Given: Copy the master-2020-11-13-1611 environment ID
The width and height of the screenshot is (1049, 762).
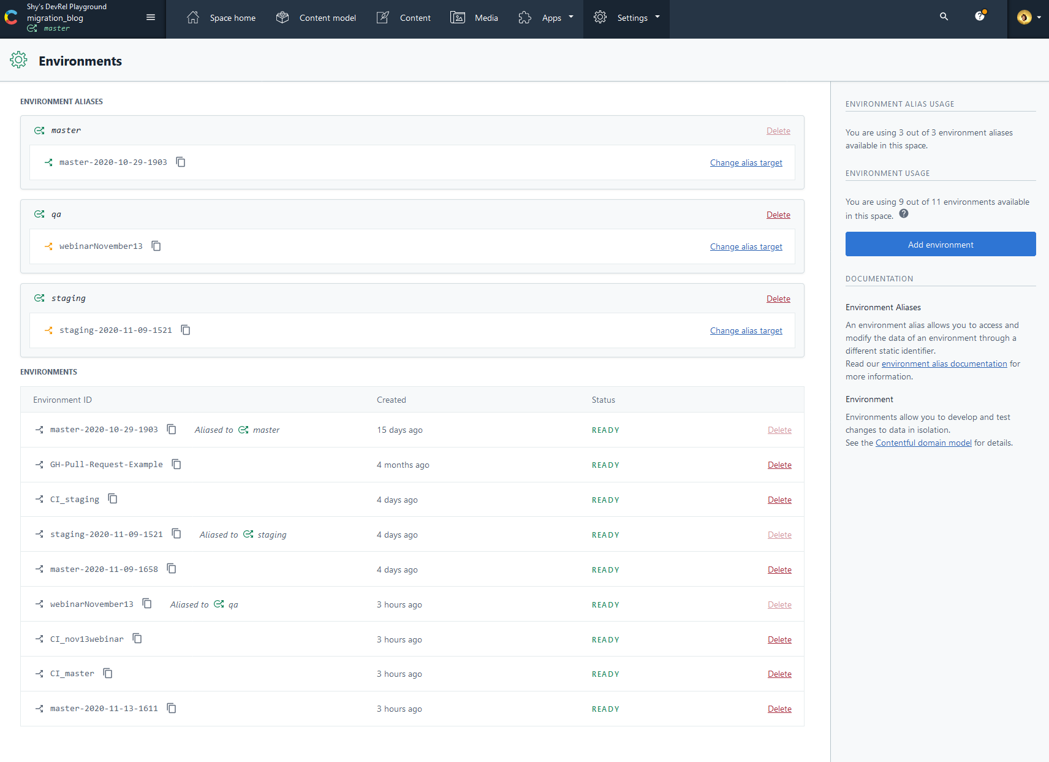Looking at the screenshot, I should [172, 709].
